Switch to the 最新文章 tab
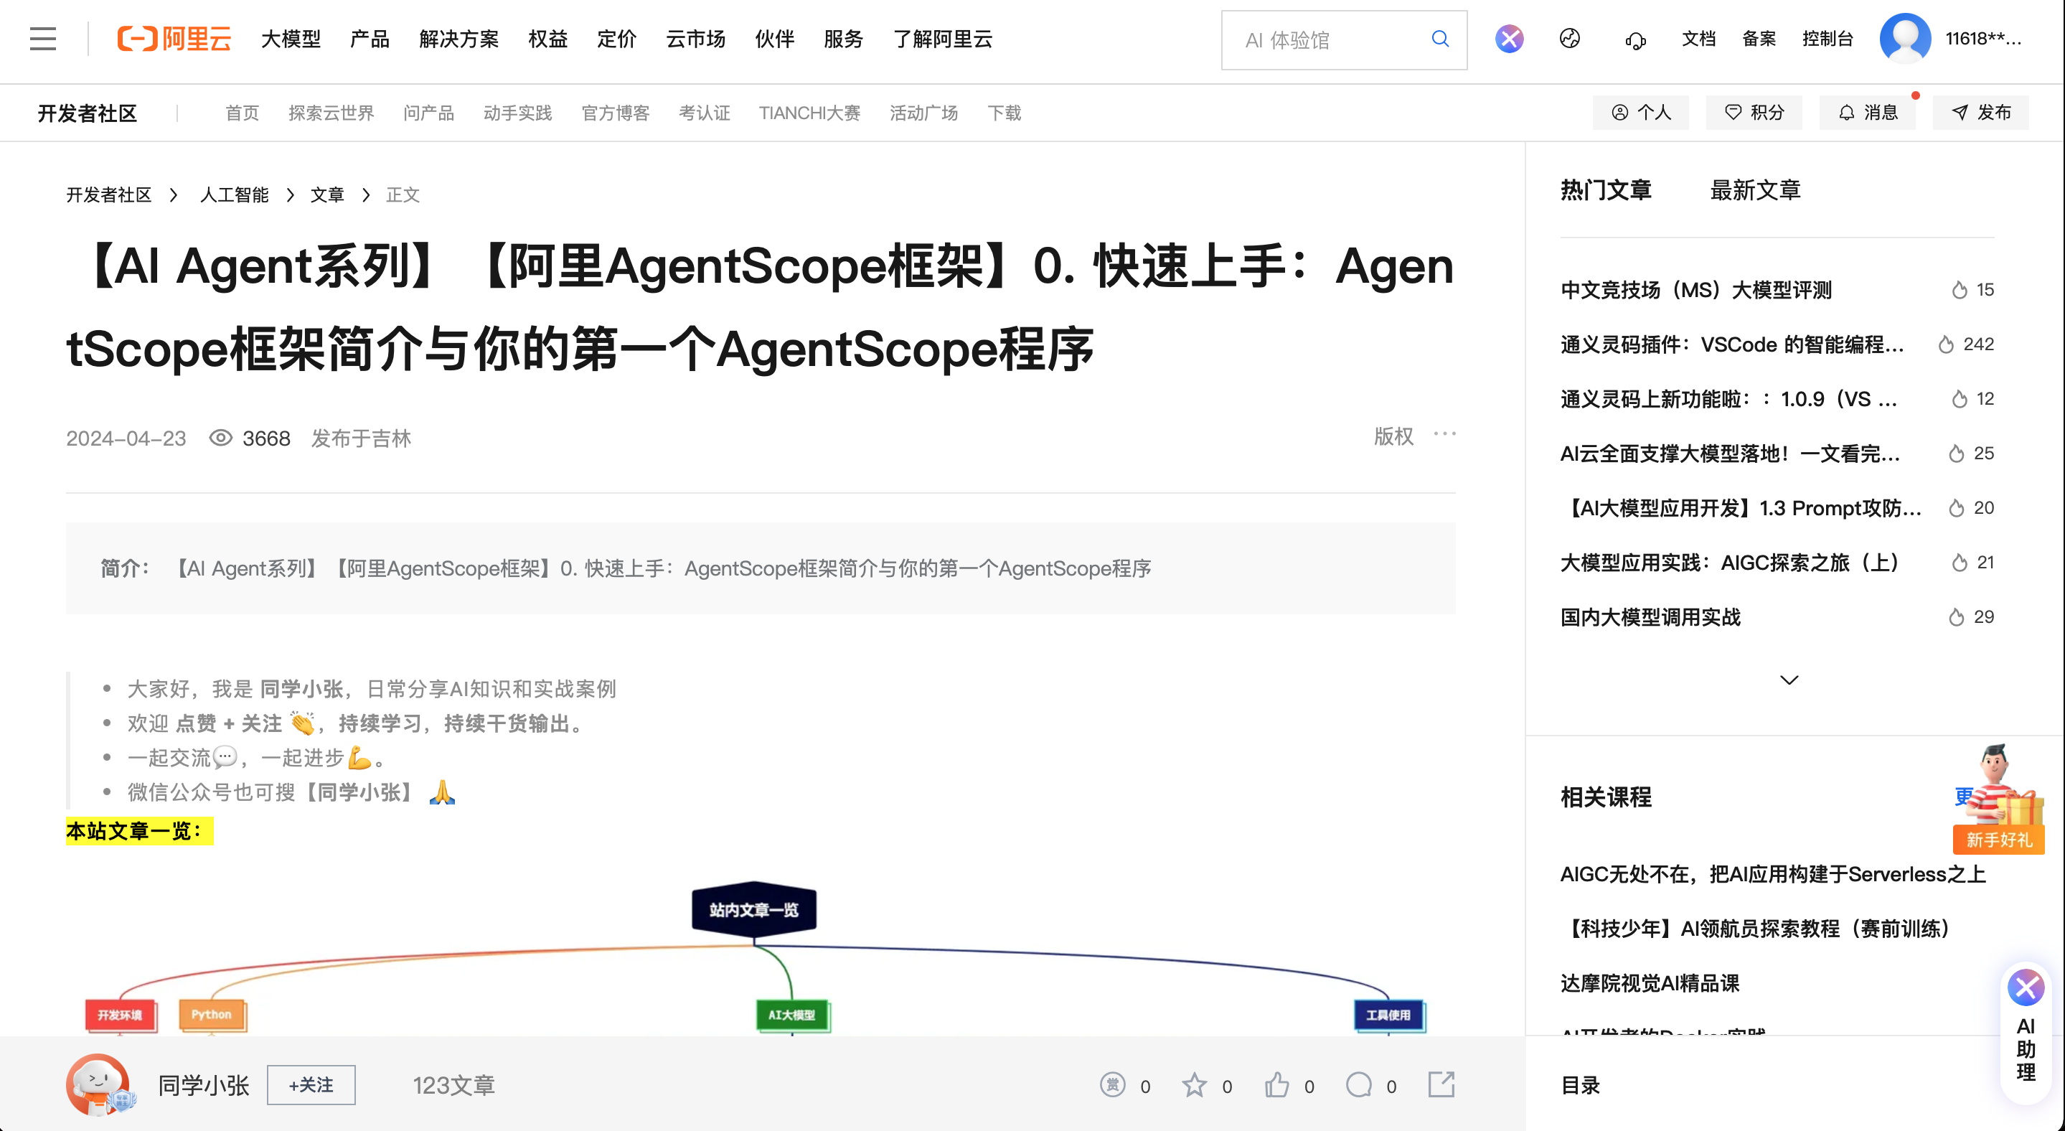Screen dimensions: 2065x1131 pos(1755,190)
